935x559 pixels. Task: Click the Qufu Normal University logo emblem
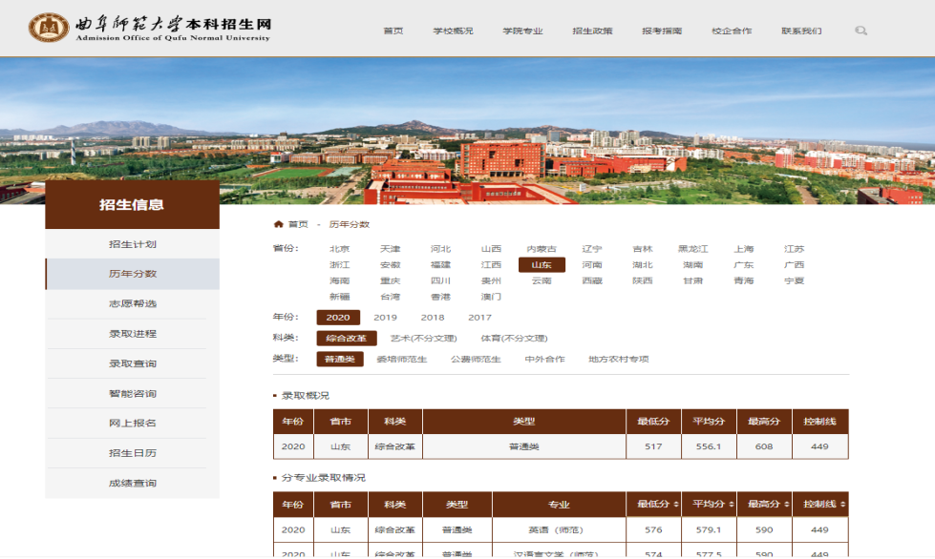click(x=48, y=28)
